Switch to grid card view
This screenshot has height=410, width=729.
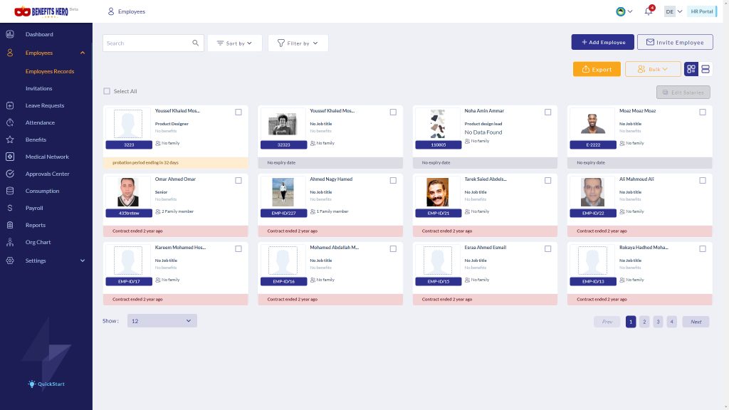(691, 69)
